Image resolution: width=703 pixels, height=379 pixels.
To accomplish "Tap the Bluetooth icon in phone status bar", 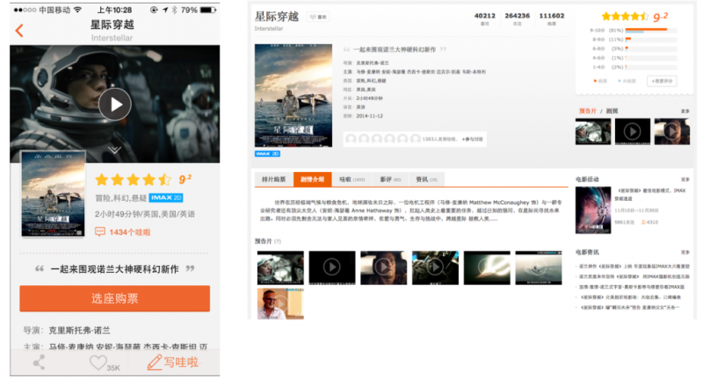I will [174, 10].
